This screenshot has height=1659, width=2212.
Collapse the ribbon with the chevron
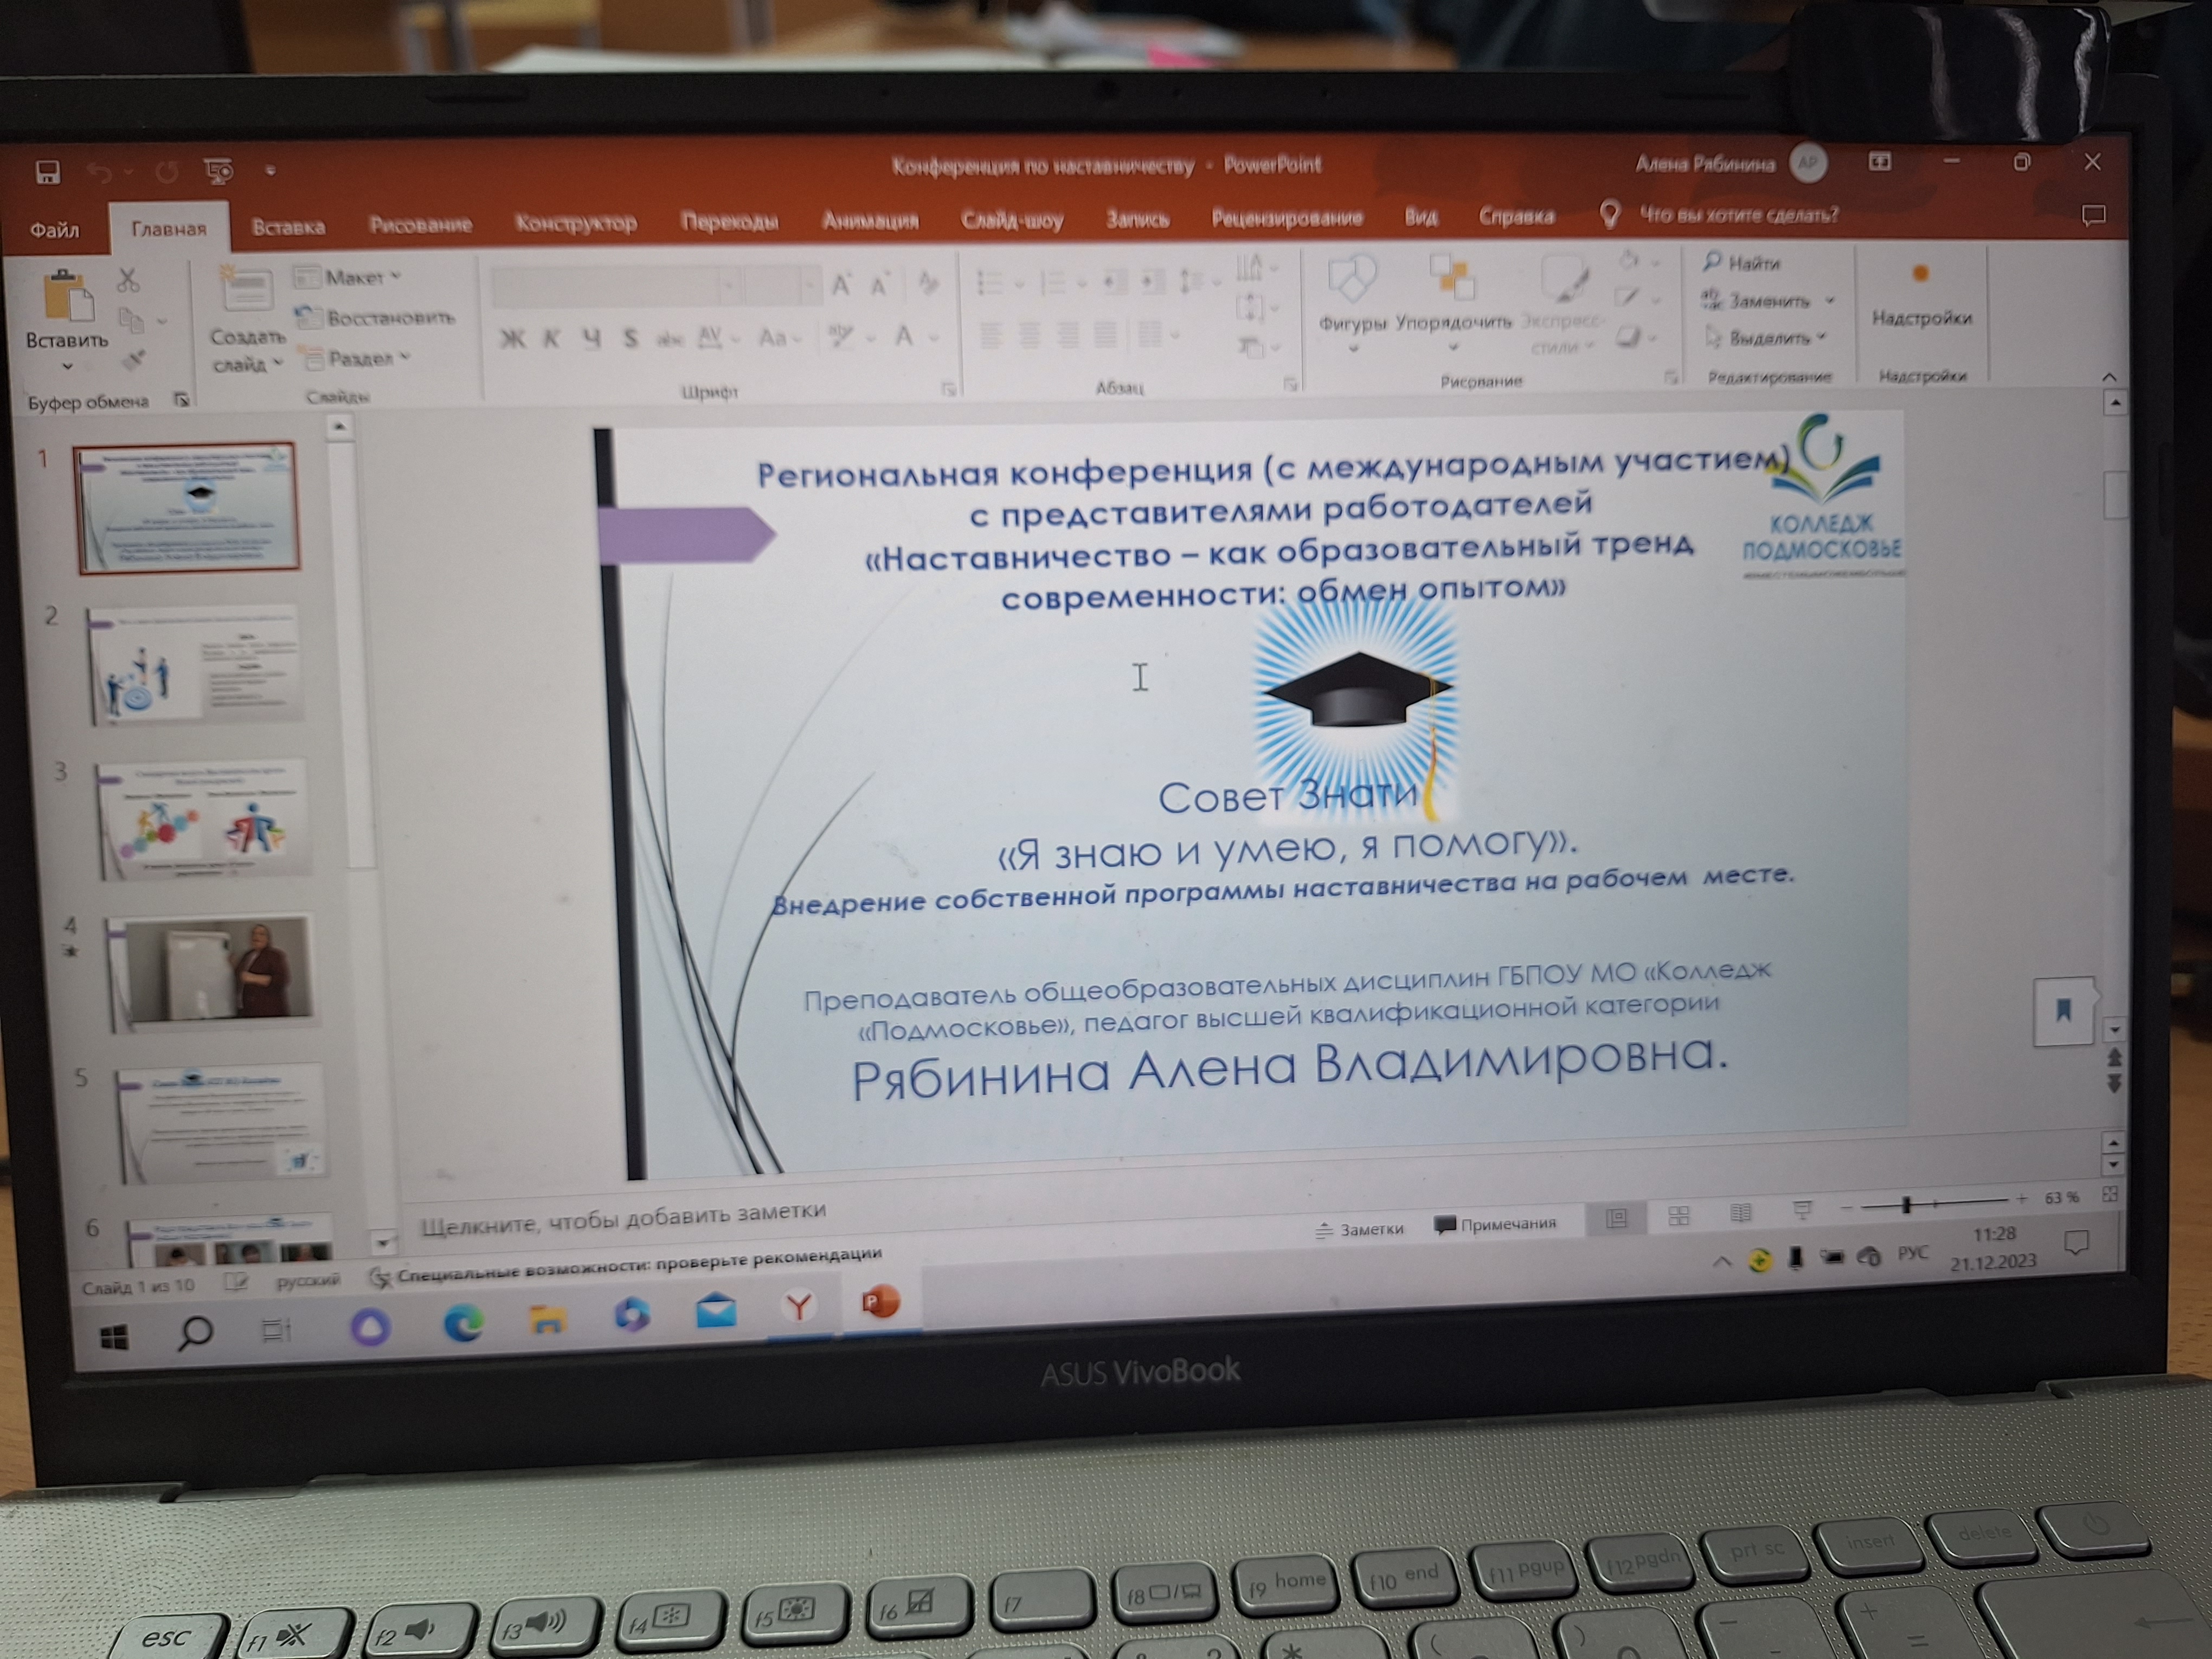tap(2109, 376)
